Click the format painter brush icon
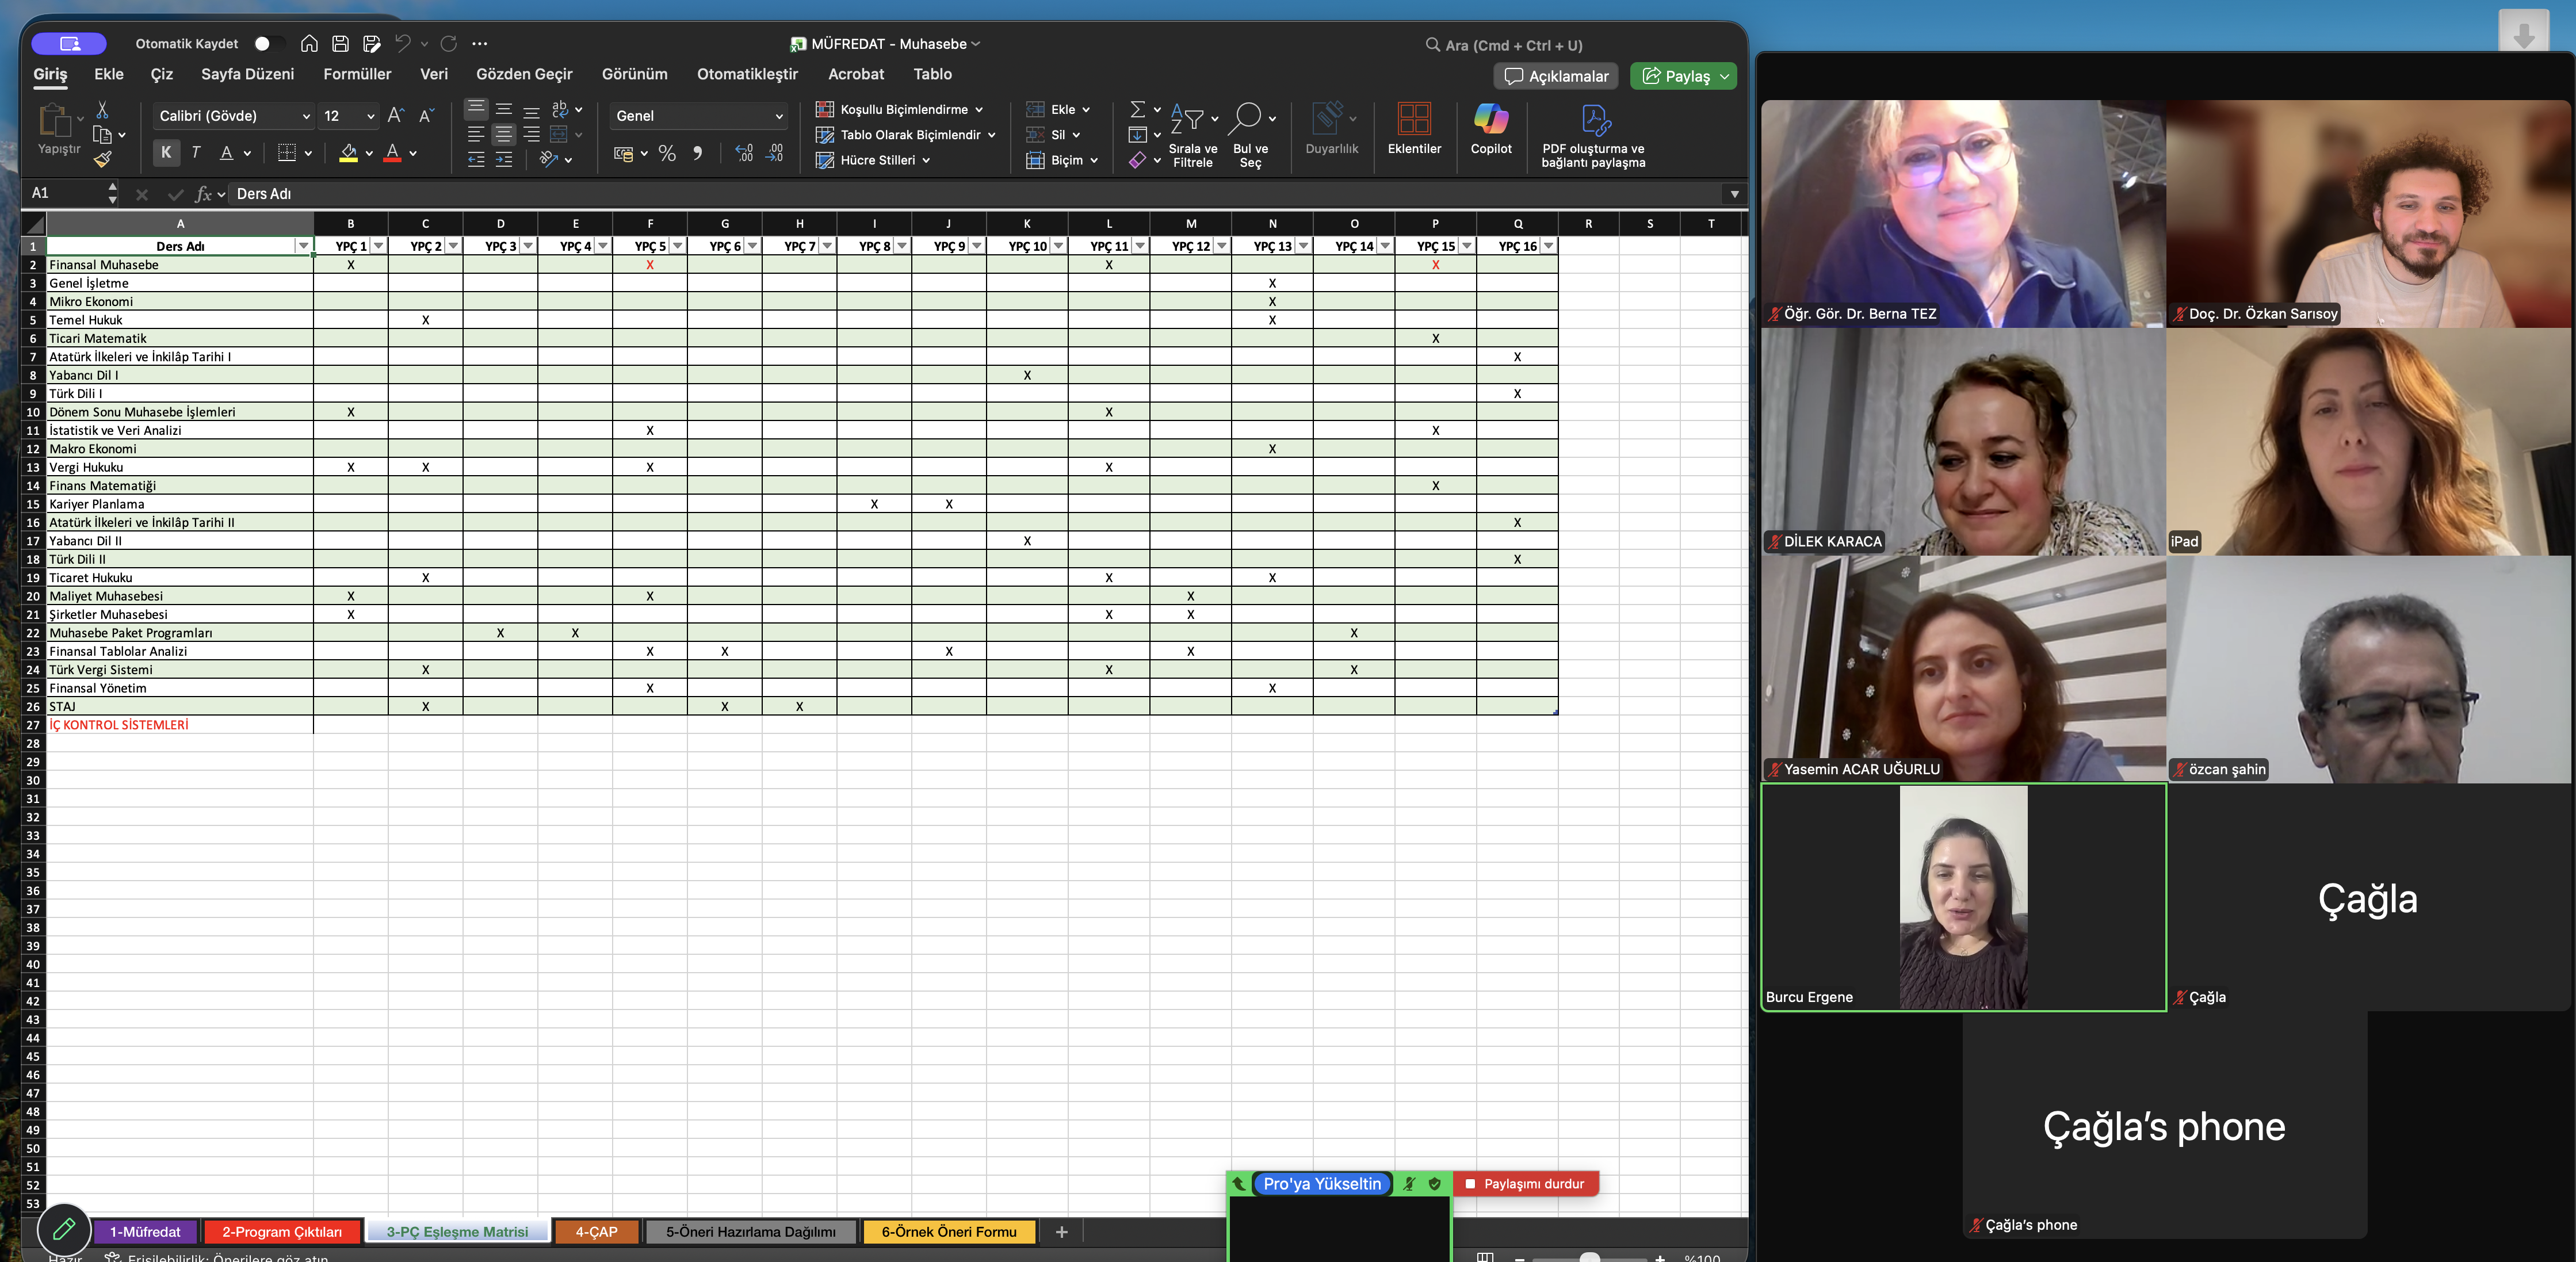Viewport: 2576px width, 1262px height. [x=103, y=159]
